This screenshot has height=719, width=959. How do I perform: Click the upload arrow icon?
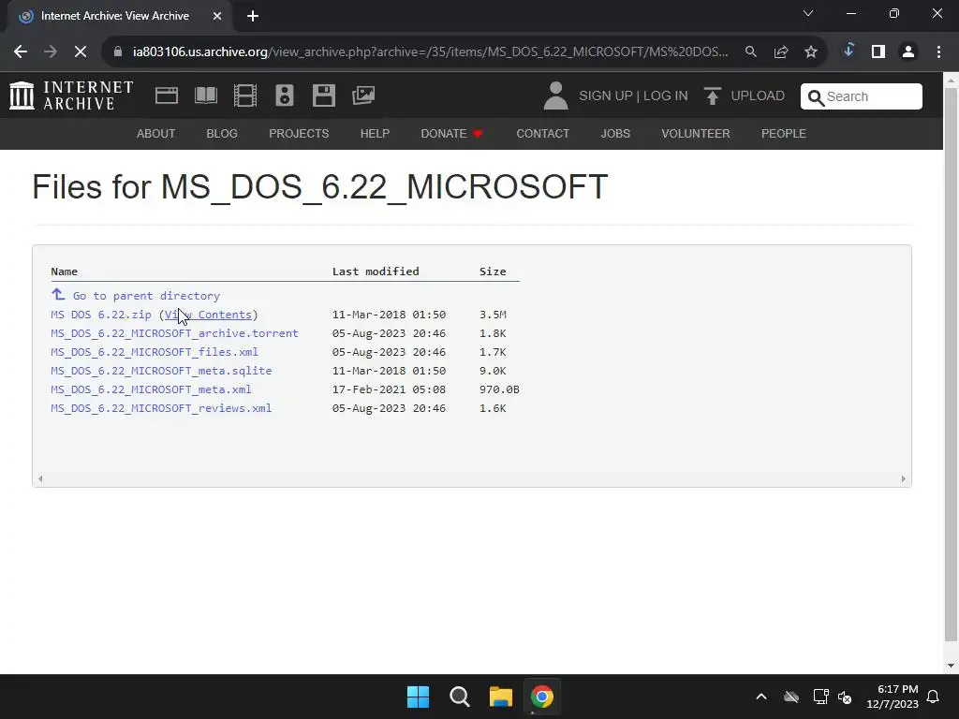[x=712, y=96]
